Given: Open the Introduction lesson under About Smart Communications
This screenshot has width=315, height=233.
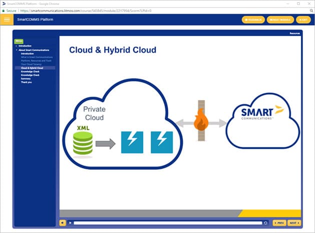Looking at the screenshot, I should coord(28,54).
